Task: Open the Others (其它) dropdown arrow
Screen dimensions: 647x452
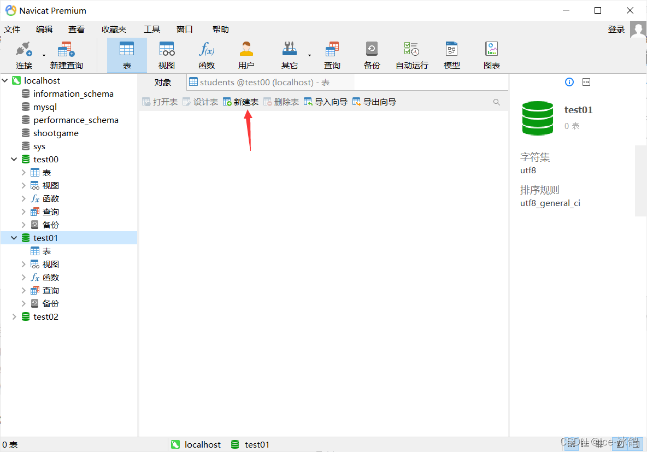Action: (309, 55)
